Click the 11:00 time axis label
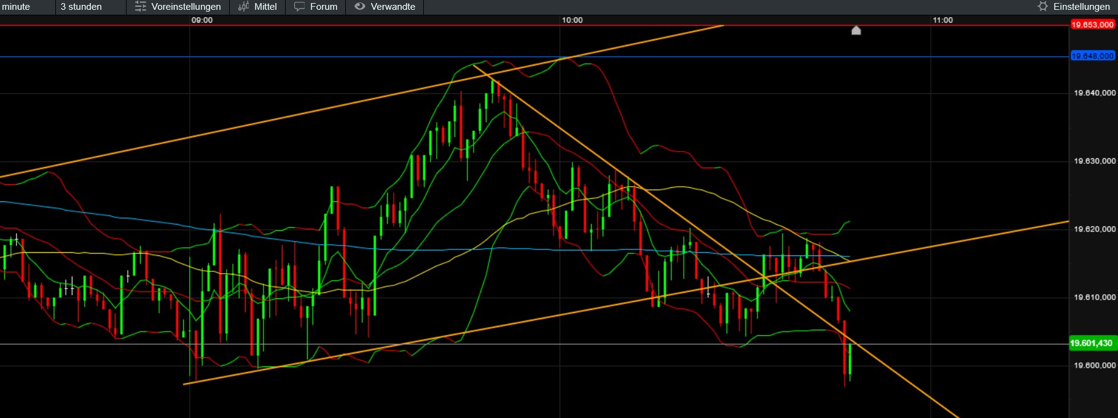The width and height of the screenshot is (1118, 418). (943, 20)
